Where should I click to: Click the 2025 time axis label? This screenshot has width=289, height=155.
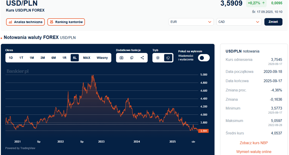click(173, 142)
